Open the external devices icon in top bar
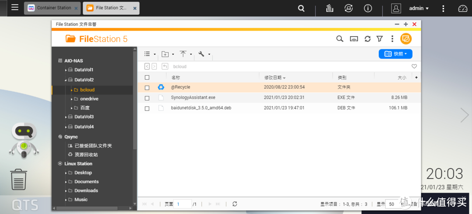The image size is (472, 214). (x=349, y=8)
